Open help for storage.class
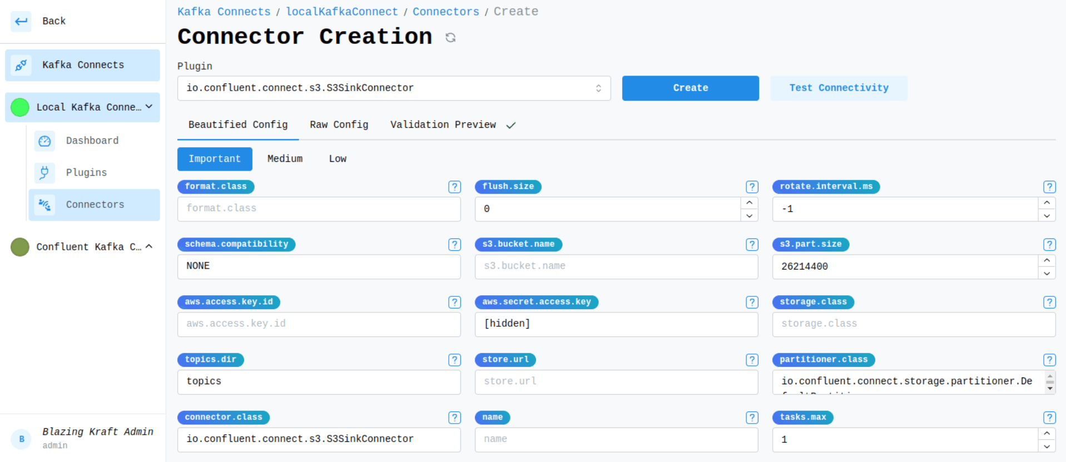Screen dimensions: 1066x462 (x=1049, y=302)
